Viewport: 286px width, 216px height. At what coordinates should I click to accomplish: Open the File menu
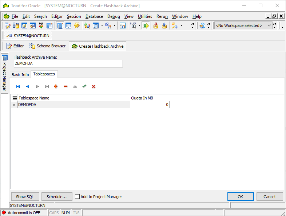pos(15,16)
